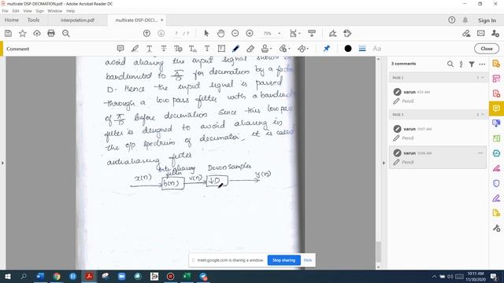The width and height of the screenshot is (504, 283).
Task: Open the Window menu
Action: pyautogui.click(x=55, y=11)
